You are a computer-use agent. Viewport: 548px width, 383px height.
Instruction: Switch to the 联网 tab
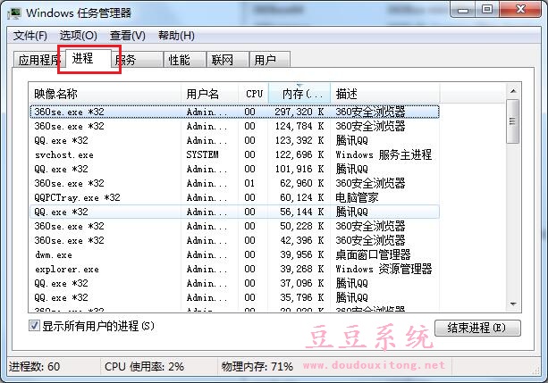228,60
